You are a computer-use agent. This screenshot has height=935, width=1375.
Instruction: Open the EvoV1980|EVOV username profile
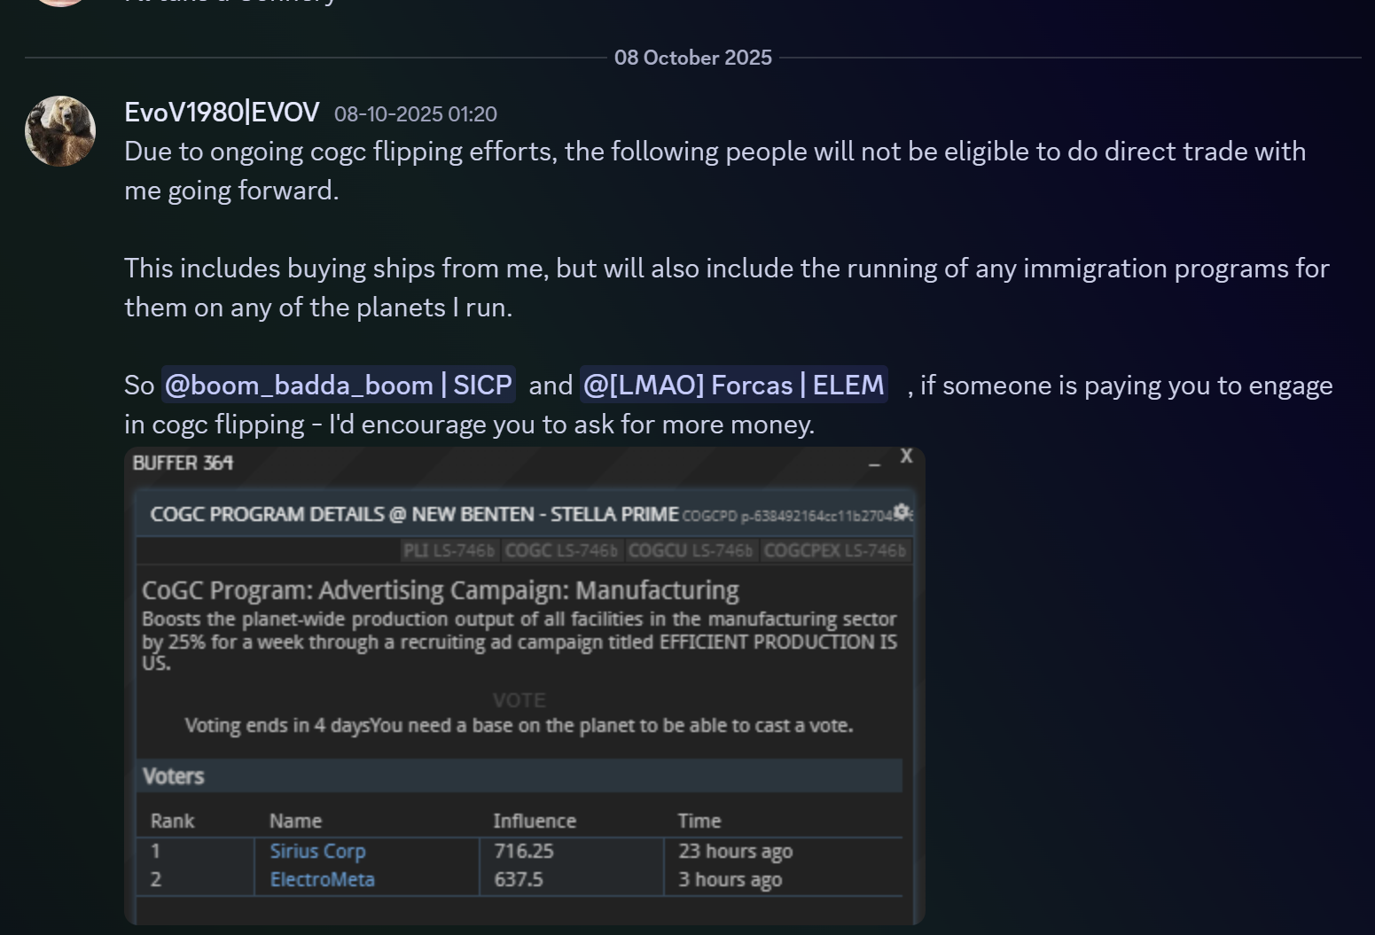click(x=222, y=113)
